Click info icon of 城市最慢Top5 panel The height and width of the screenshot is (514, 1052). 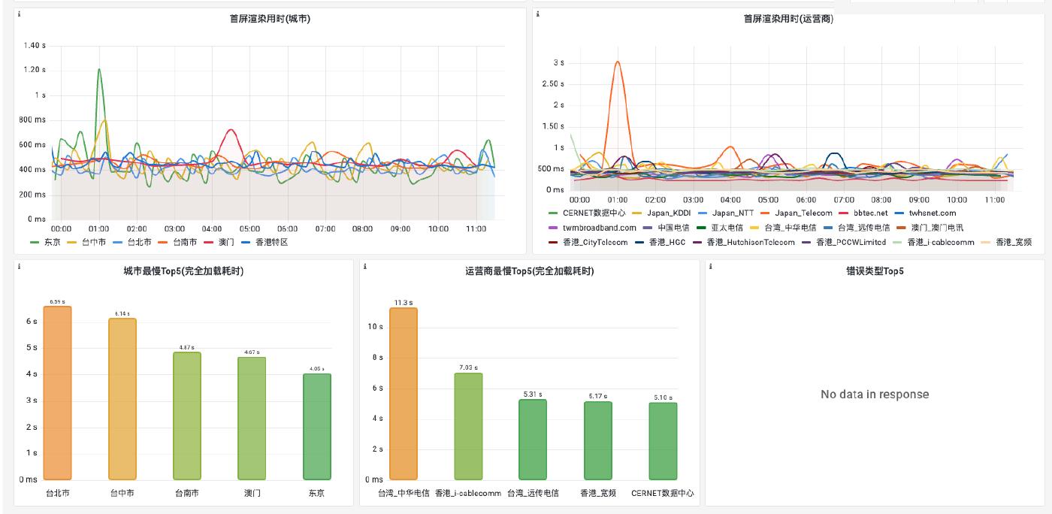point(19,267)
